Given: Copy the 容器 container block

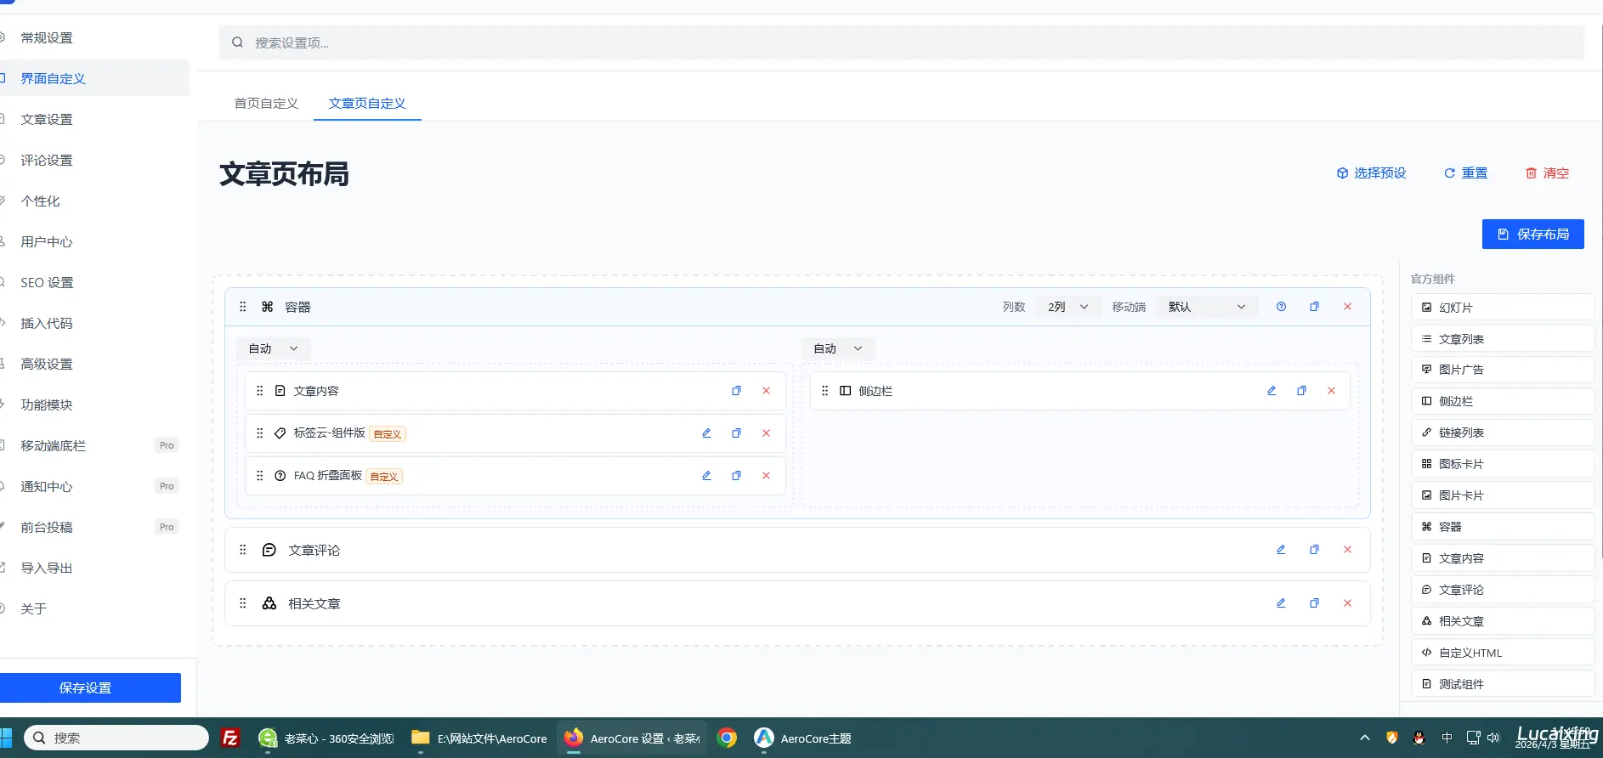Looking at the screenshot, I should point(1314,307).
